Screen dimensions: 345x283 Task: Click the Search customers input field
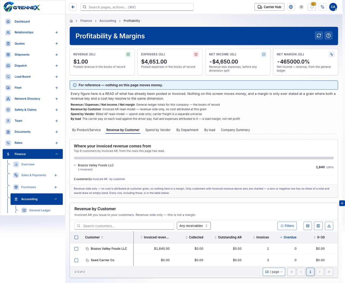[x=124, y=226]
